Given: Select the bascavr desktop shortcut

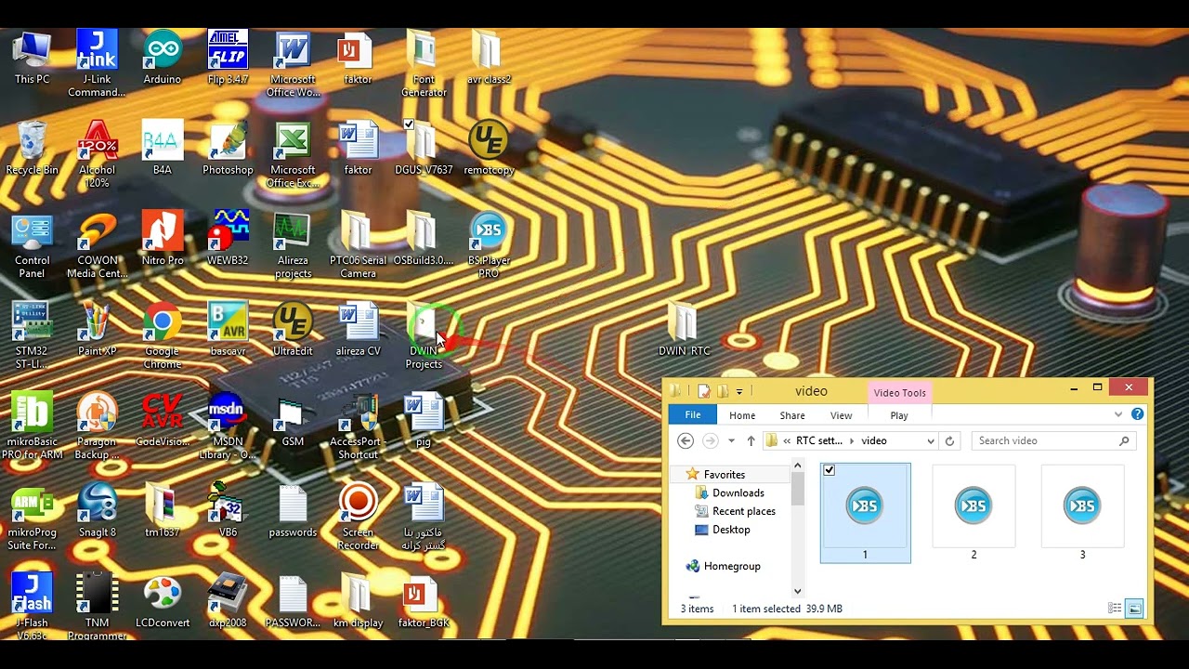Looking at the screenshot, I should pos(228,330).
